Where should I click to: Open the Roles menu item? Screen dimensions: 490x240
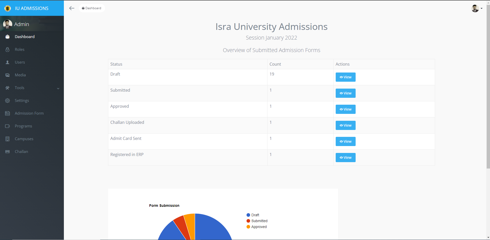pos(32,50)
